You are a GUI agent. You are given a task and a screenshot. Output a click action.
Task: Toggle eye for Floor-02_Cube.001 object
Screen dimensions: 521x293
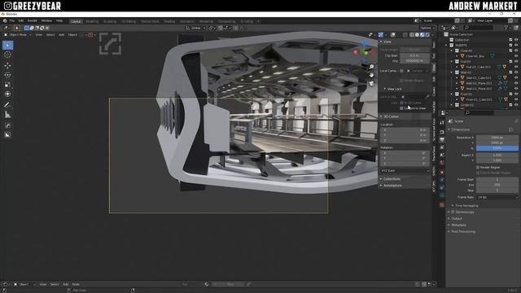tap(516, 99)
